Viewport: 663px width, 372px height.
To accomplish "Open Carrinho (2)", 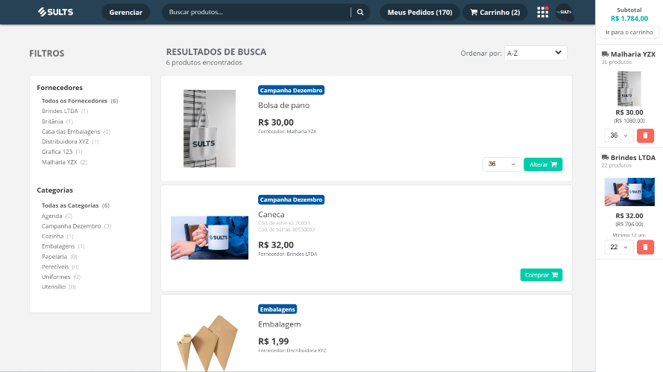I will pos(494,12).
